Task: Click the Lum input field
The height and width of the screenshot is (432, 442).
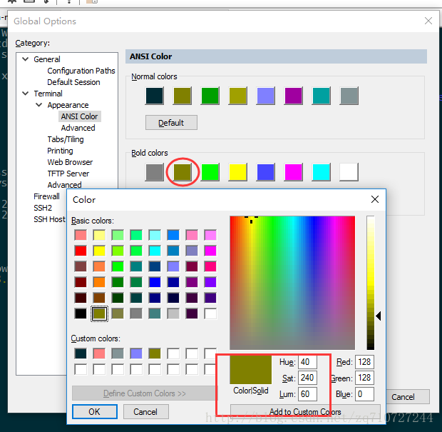Action: [307, 394]
